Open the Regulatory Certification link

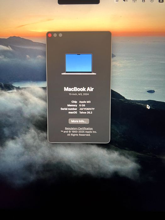click(79, 128)
